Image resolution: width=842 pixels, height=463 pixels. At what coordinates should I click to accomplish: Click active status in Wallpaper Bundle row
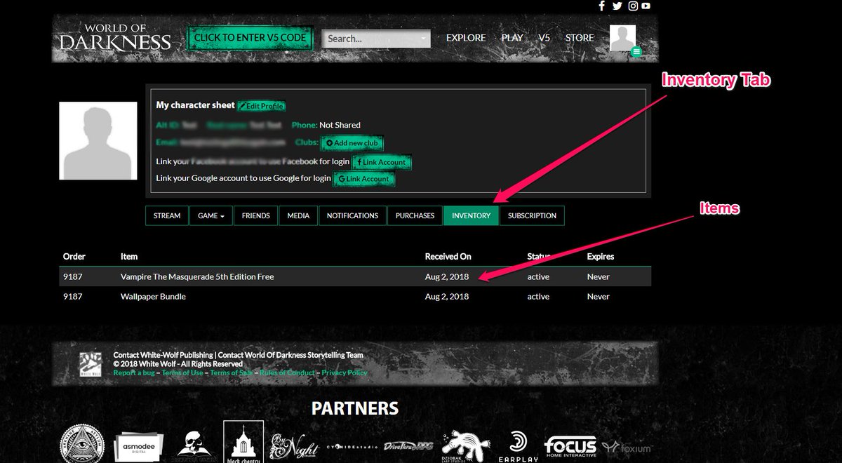538,296
